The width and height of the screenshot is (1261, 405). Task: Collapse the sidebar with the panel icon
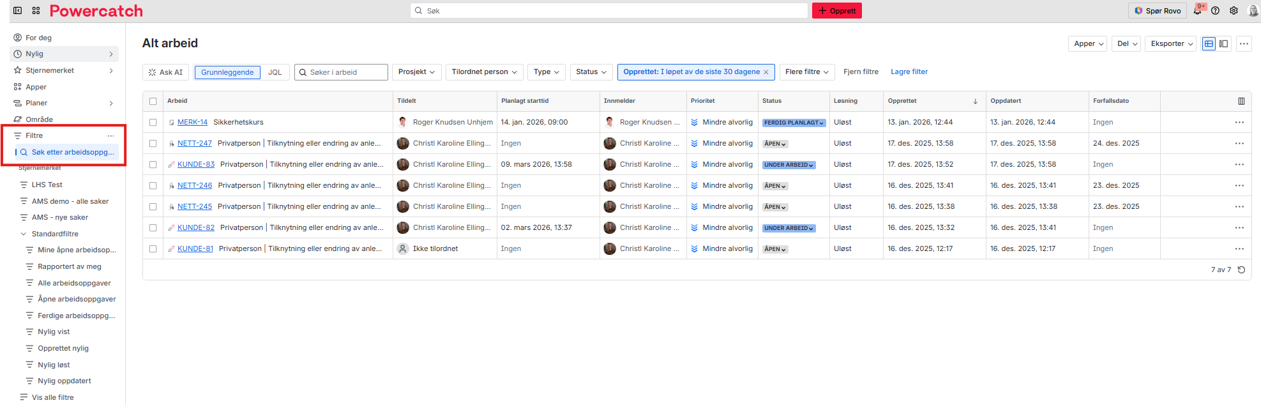[x=18, y=10]
